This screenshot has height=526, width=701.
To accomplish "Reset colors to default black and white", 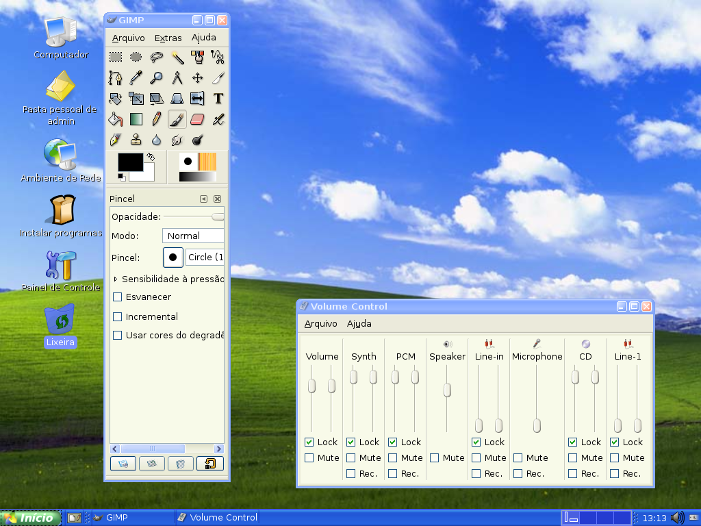I will click(x=122, y=177).
